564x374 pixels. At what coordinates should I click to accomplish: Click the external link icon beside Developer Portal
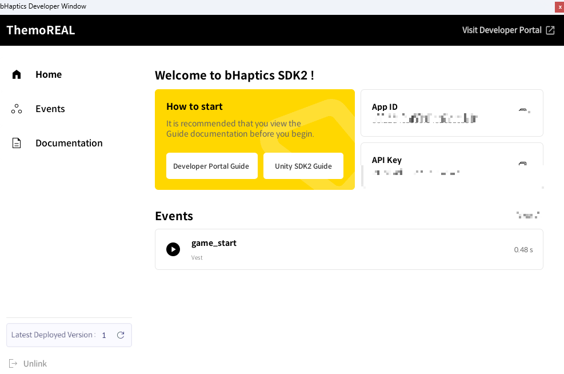(x=550, y=30)
